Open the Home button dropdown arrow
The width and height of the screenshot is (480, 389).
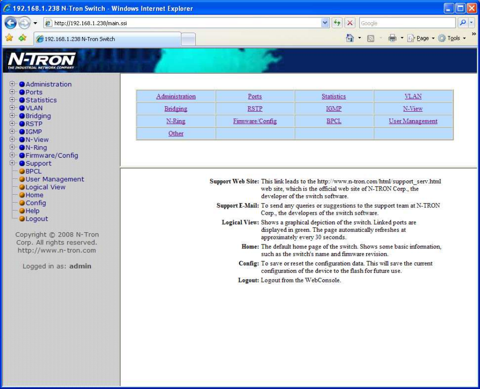coord(359,38)
